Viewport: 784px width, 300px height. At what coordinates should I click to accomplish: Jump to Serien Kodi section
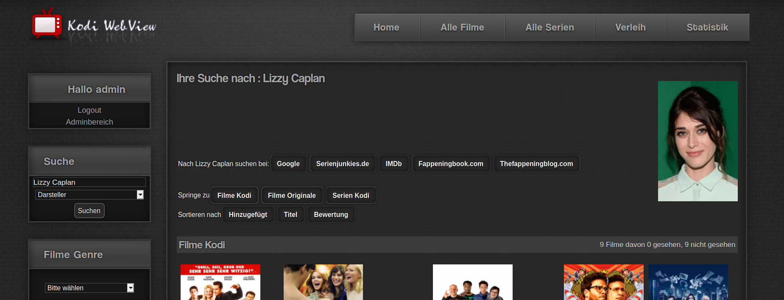pyautogui.click(x=351, y=195)
